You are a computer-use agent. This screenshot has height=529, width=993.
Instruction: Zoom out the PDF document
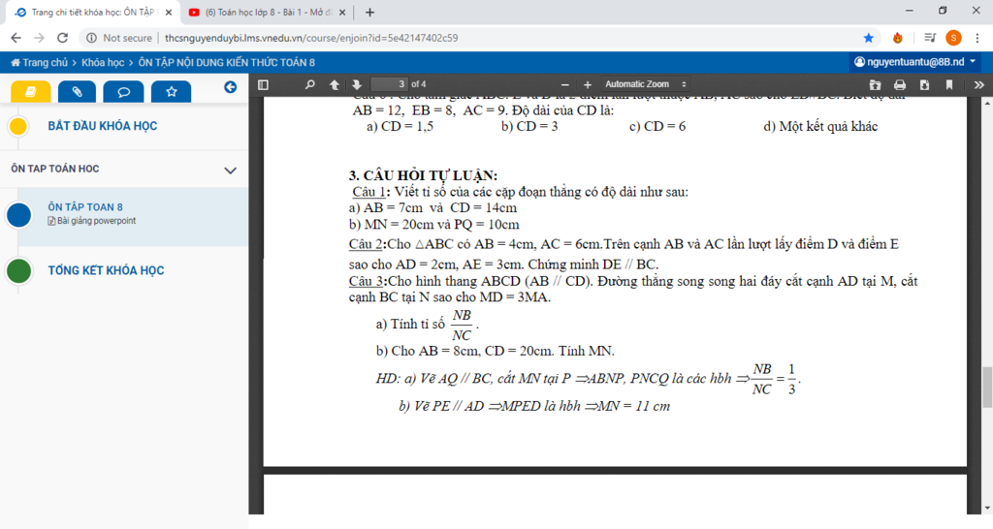(x=565, y=84)
